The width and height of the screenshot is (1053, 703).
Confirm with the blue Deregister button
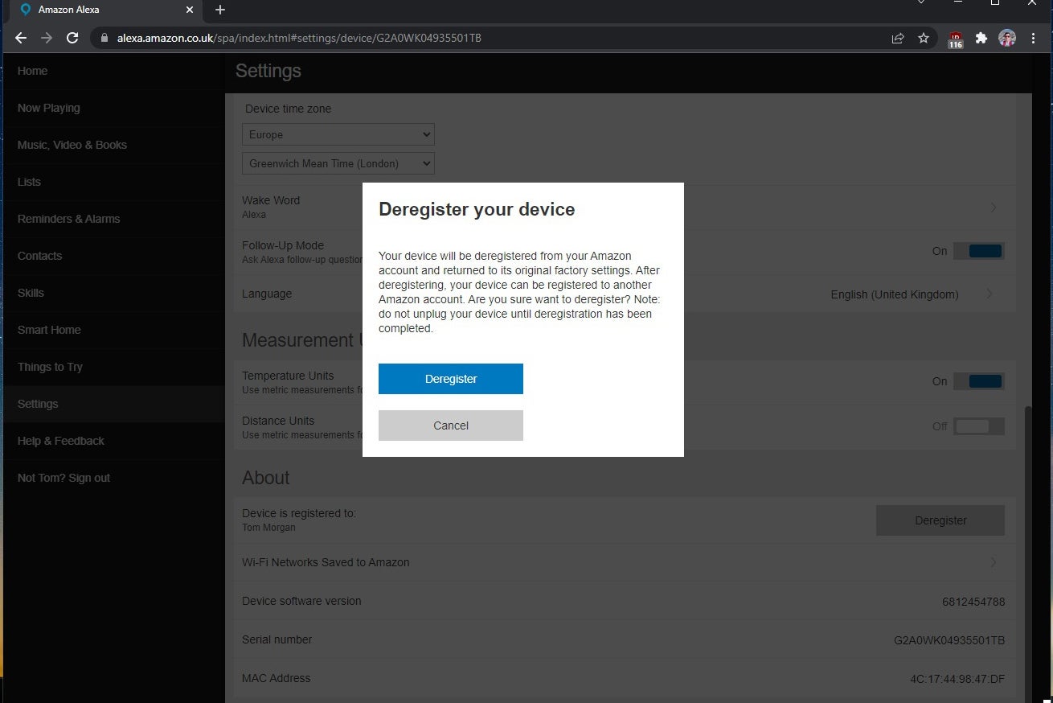pos(451,379)
